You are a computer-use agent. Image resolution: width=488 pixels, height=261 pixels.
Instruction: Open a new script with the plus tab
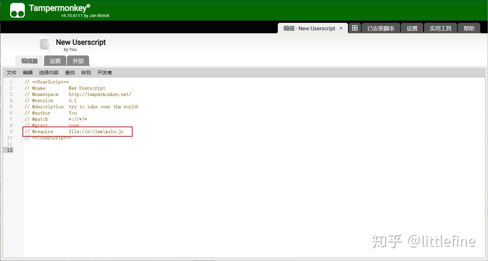point(355,28)
